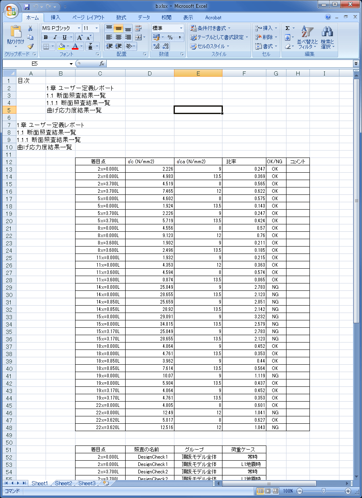Toggle top vertical alignment
The width and height of the screenshot is (362, 498).
109,28
